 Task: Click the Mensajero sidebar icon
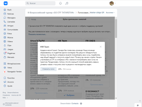[x=5, y=18]
